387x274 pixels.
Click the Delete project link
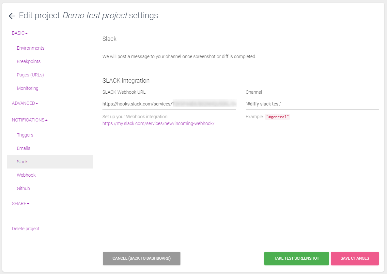pyautogui.click(x=26, y=229)
